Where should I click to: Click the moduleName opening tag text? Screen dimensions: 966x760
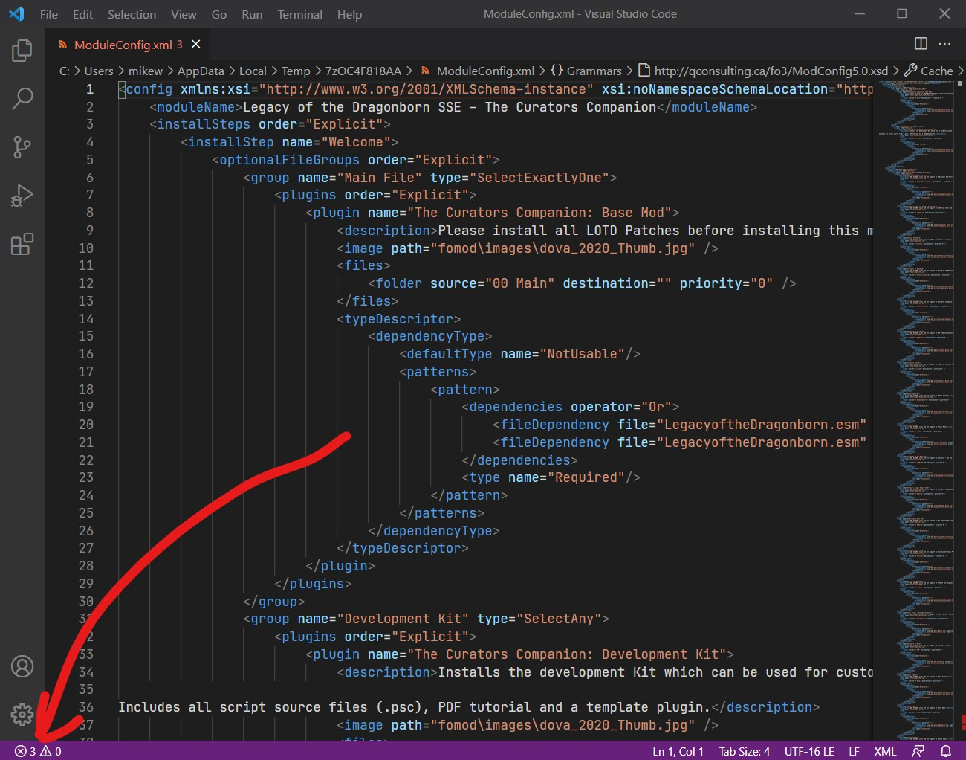coord(196,107)
